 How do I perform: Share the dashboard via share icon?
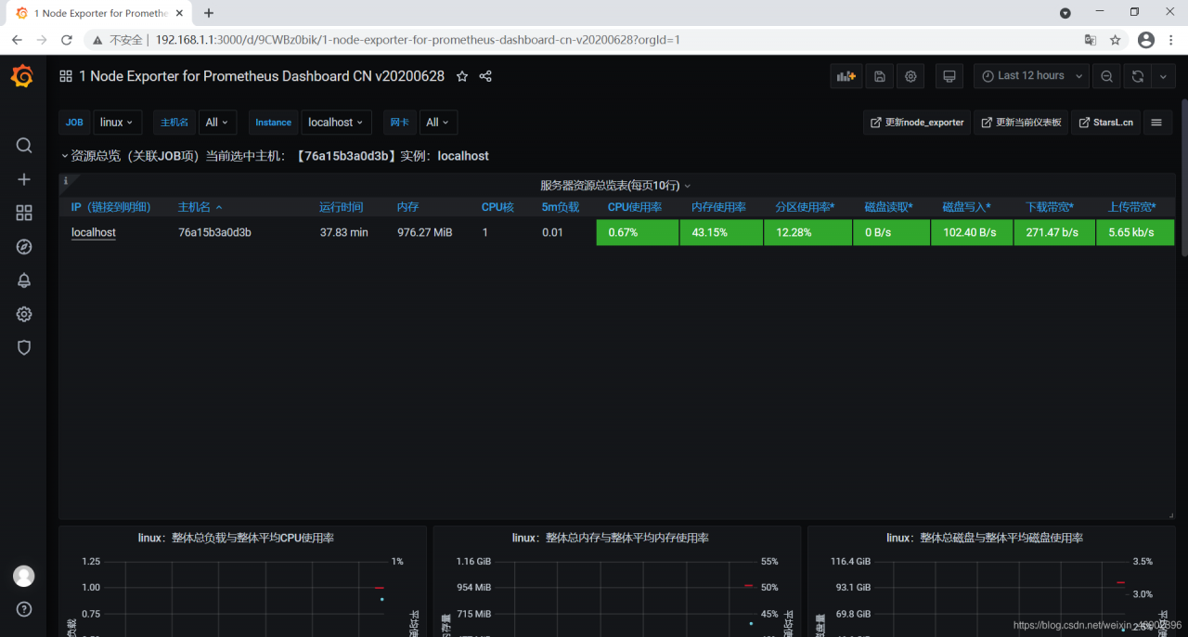(485, 76)
